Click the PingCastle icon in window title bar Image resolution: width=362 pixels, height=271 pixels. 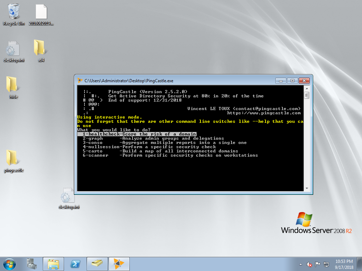(x=80, y=80)
